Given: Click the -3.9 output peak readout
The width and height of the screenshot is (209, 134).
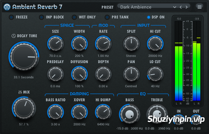Looking at the screenshot, I should tap(196, 19).
